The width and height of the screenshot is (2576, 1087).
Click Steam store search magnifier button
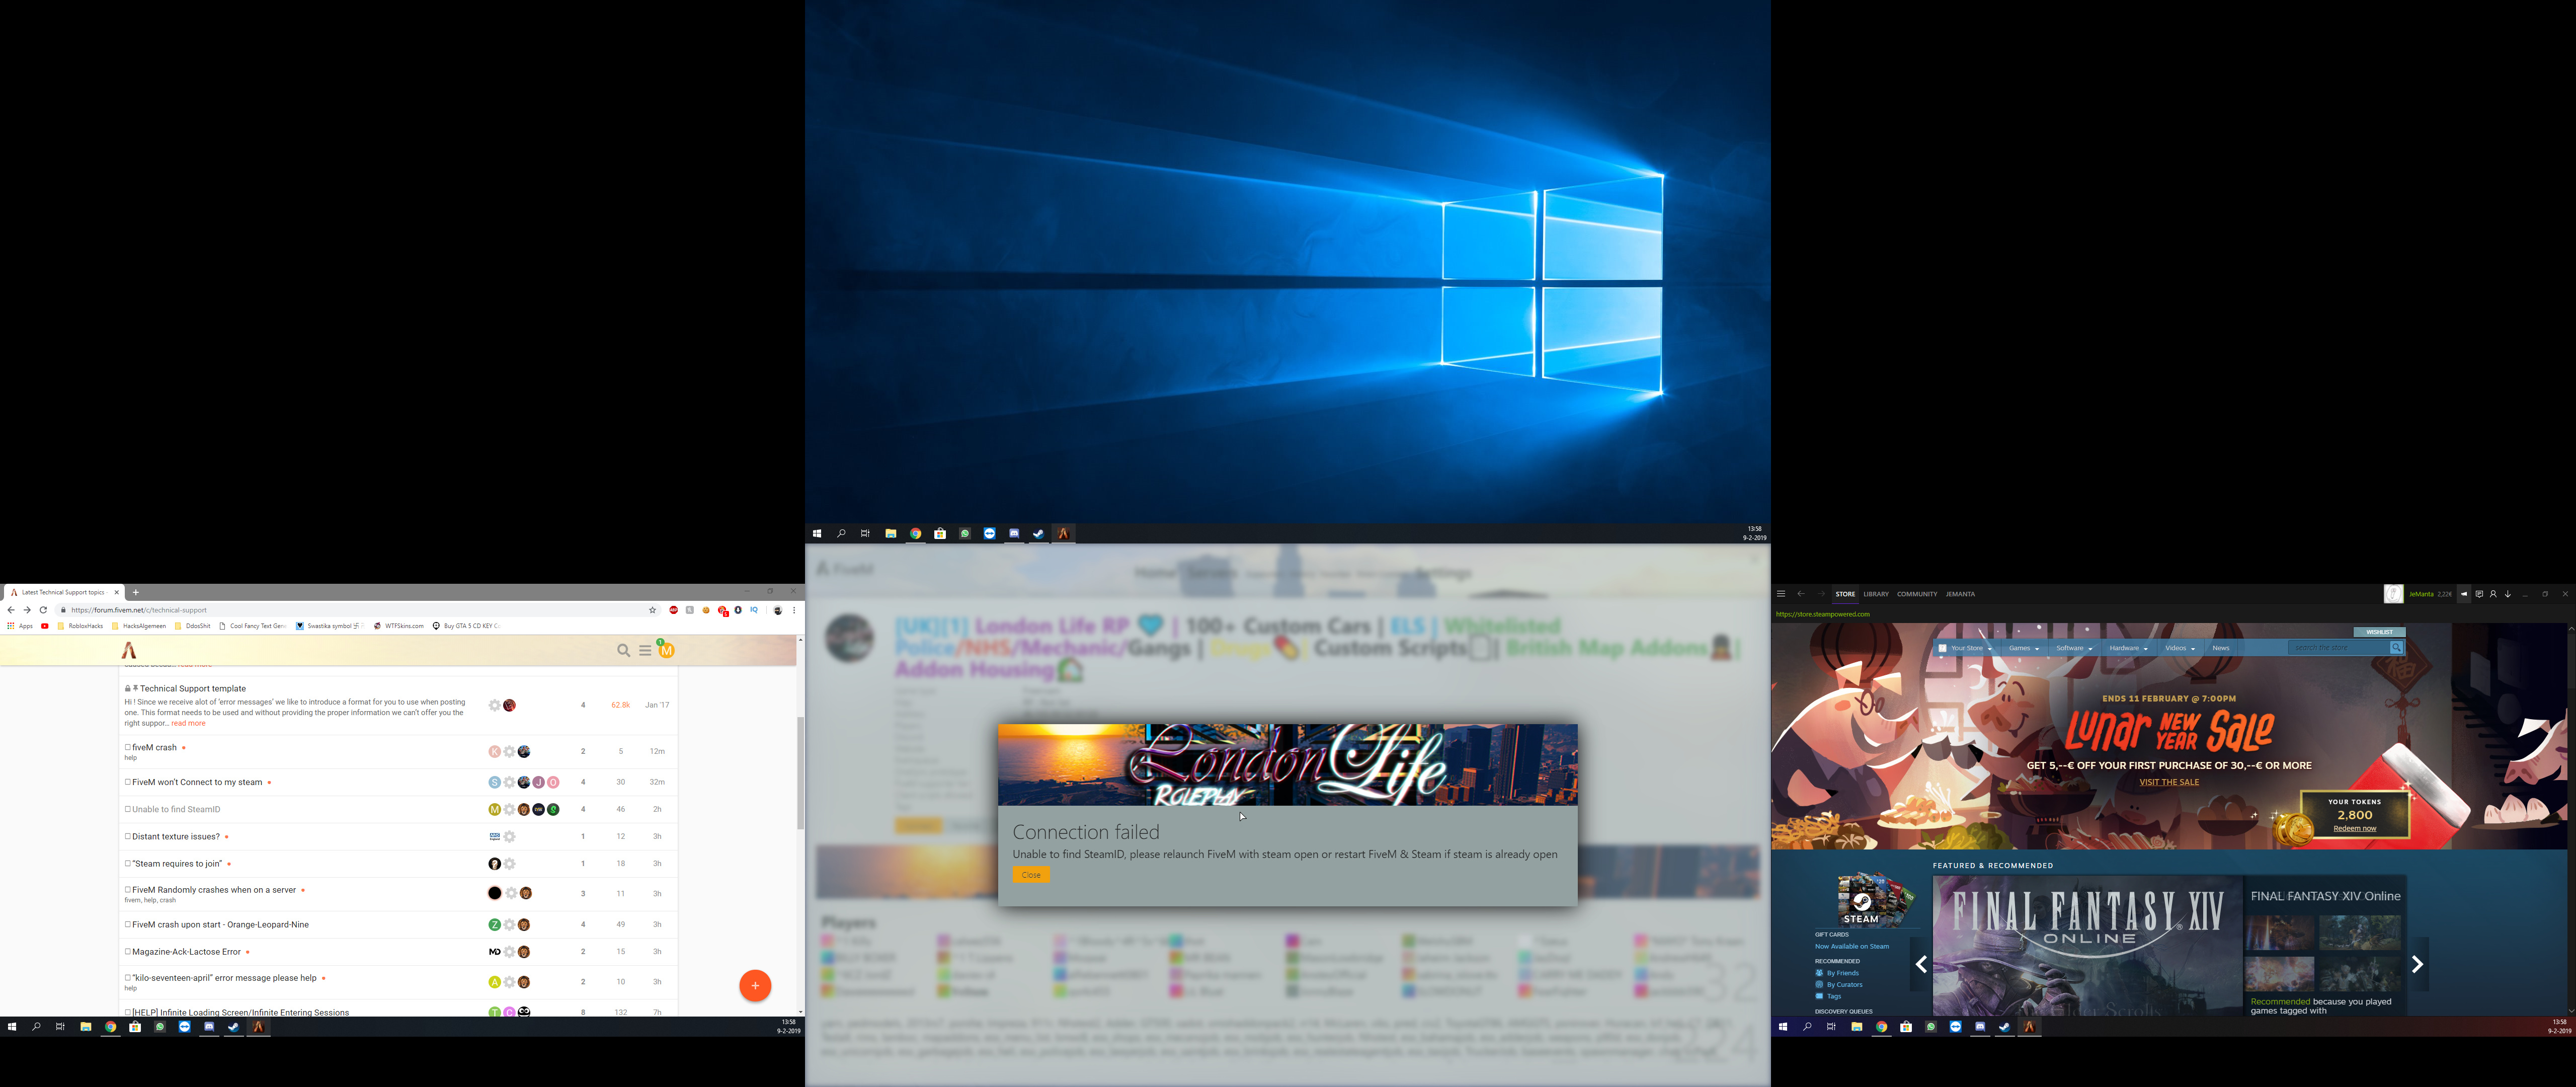click(x=2396, y=648)
